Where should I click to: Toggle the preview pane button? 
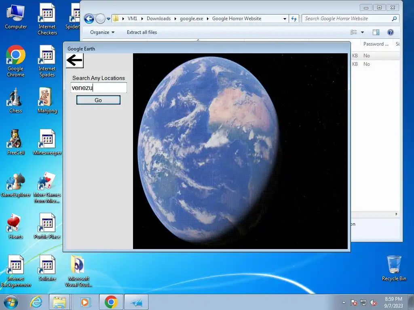coord(376,32)
